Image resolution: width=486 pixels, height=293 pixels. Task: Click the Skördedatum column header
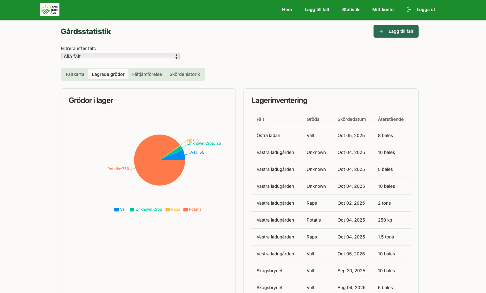pos(352,119)
